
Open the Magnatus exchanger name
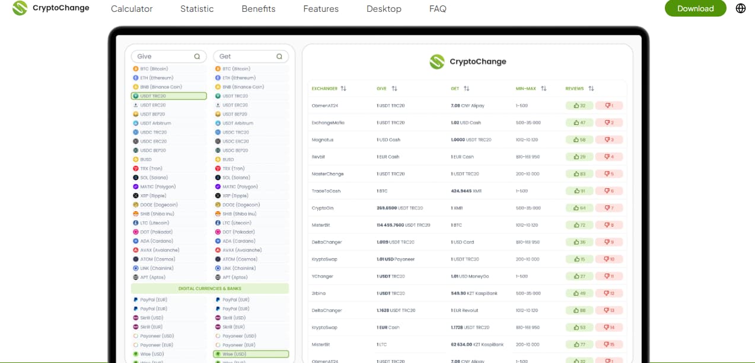tap(323, 140)
